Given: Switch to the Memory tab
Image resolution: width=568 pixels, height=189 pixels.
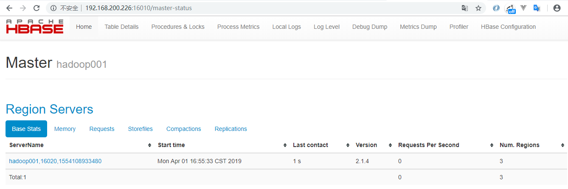Looking at the screenshot, I should [x=65, y=129].
